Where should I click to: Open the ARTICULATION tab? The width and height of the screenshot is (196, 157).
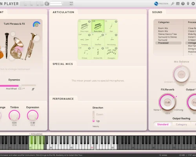[x=64, y=12]
